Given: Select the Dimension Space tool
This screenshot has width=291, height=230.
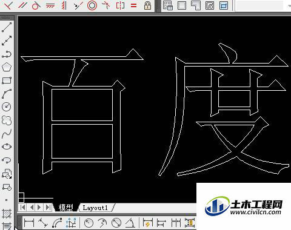Looking at the screenshot, I should click(190, 223).
